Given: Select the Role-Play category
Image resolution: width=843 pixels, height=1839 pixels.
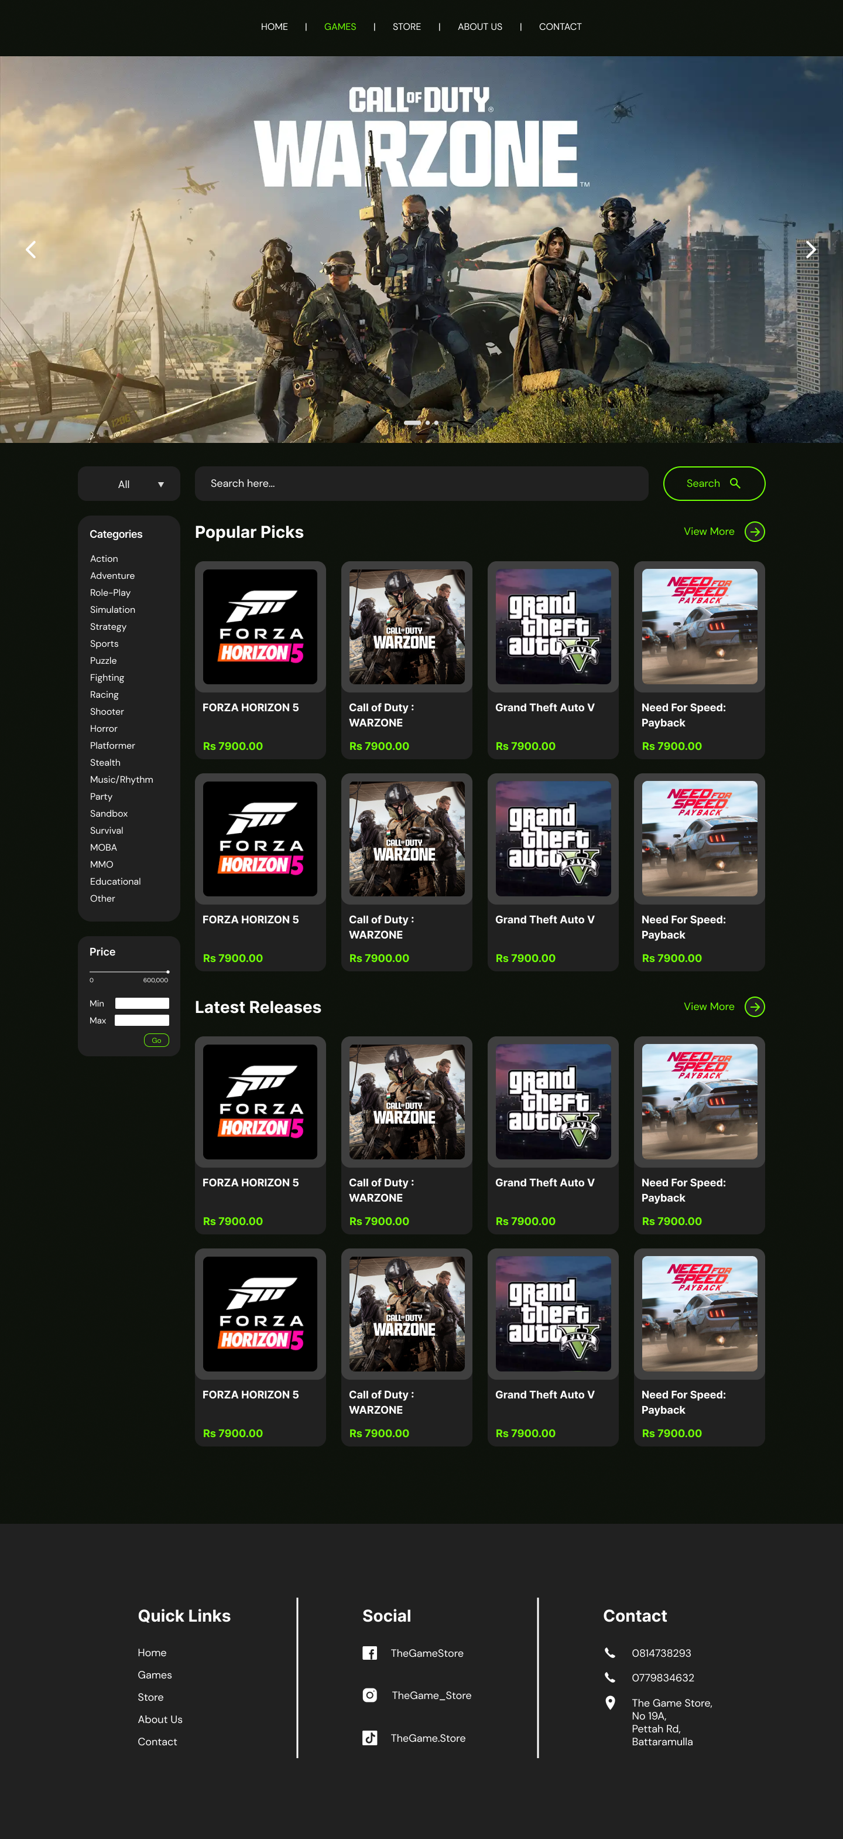Looking at the screenshot, I should click(111, 593).
